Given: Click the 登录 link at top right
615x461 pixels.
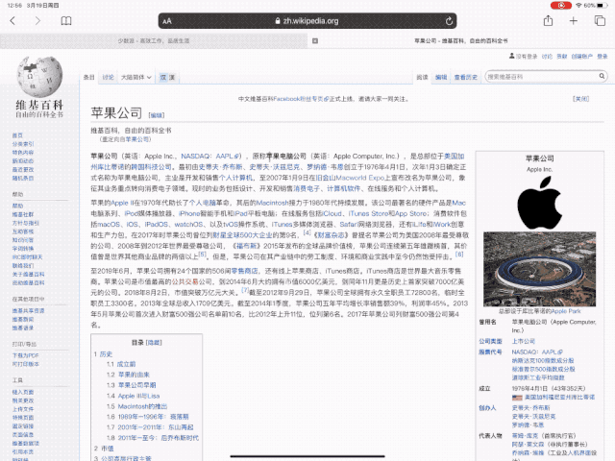Looking at the screenshot, I should [603, 57].
